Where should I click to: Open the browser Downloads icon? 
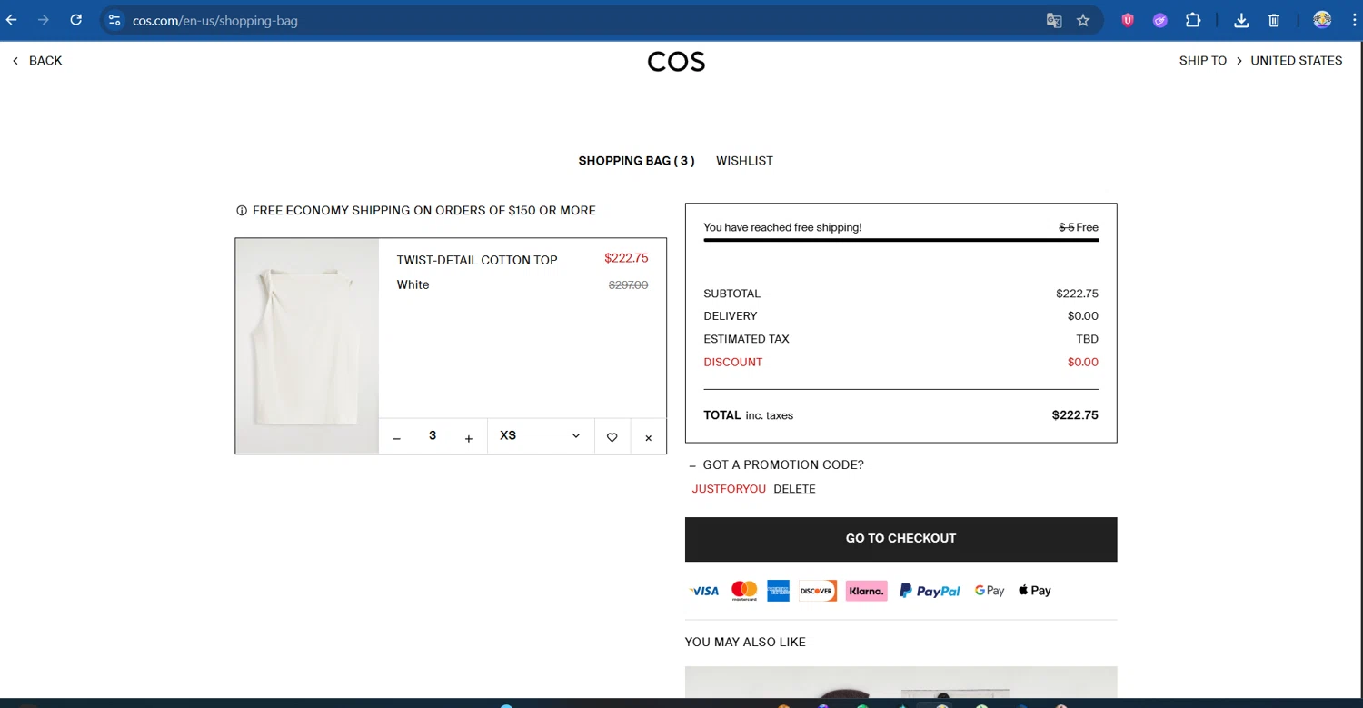coord(1241,20)
